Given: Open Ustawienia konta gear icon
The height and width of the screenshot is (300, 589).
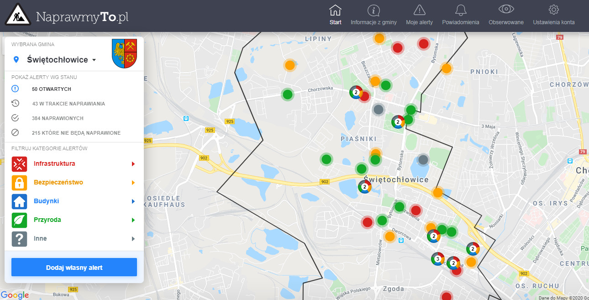Looking at the screenshot, I should click(x=553, y=10).
